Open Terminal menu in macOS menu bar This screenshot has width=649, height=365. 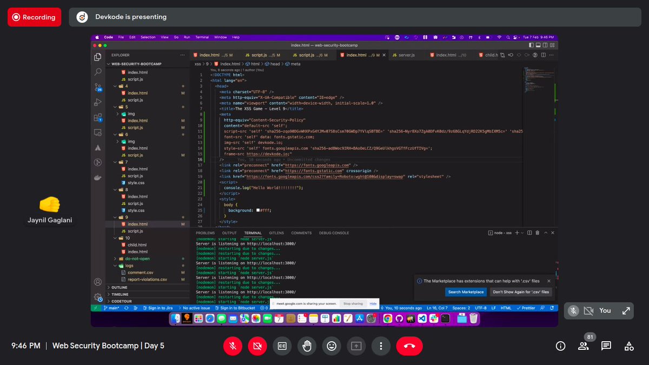[x=202, y=37]
